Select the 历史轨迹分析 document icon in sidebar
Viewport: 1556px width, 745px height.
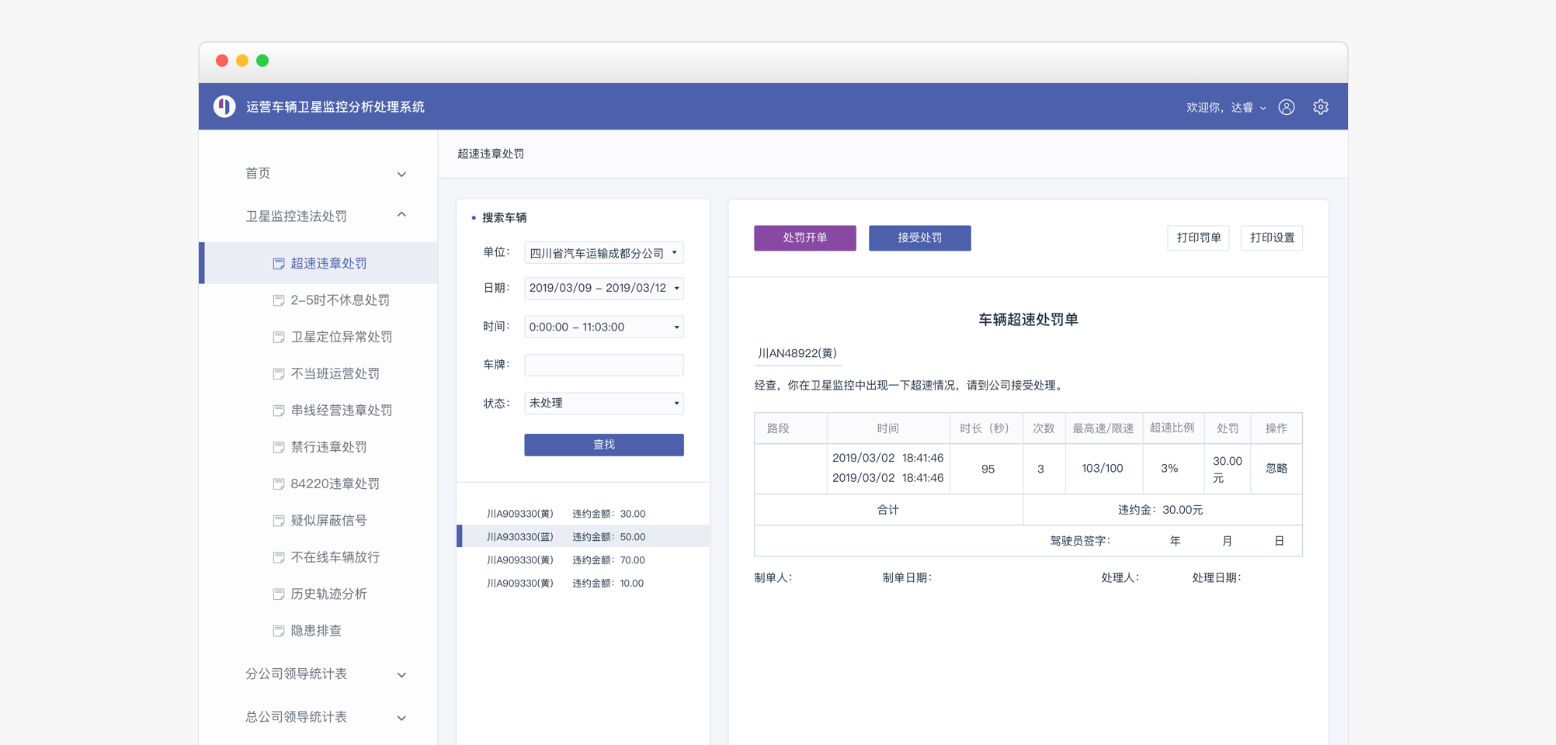(x=279, y=594)
